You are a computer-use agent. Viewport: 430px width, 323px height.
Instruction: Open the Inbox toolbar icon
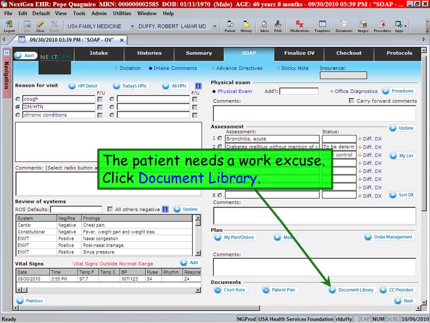coord(264,26)
